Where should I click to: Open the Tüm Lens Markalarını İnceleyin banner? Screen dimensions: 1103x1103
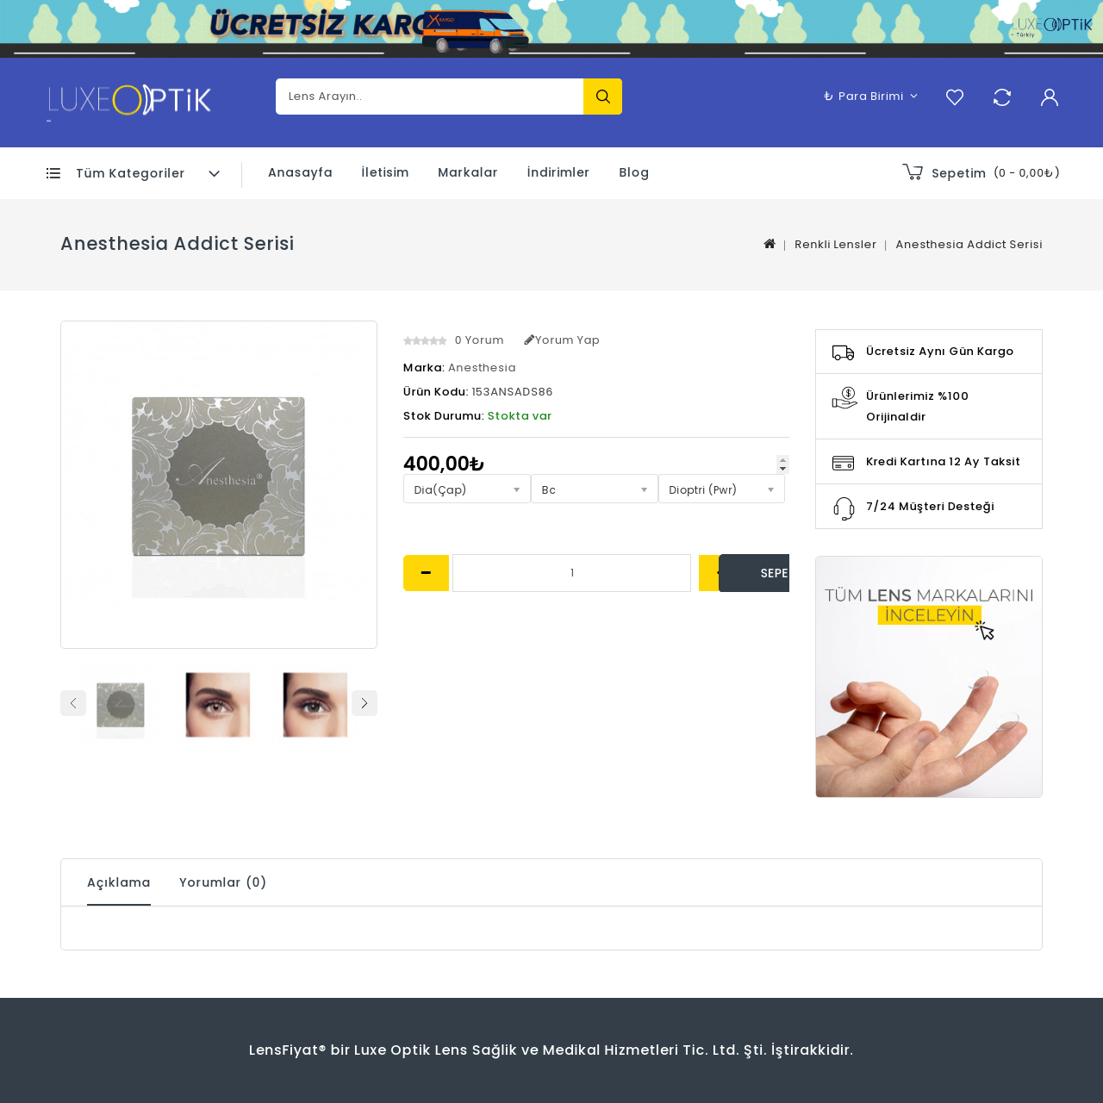tap(929, 677)
